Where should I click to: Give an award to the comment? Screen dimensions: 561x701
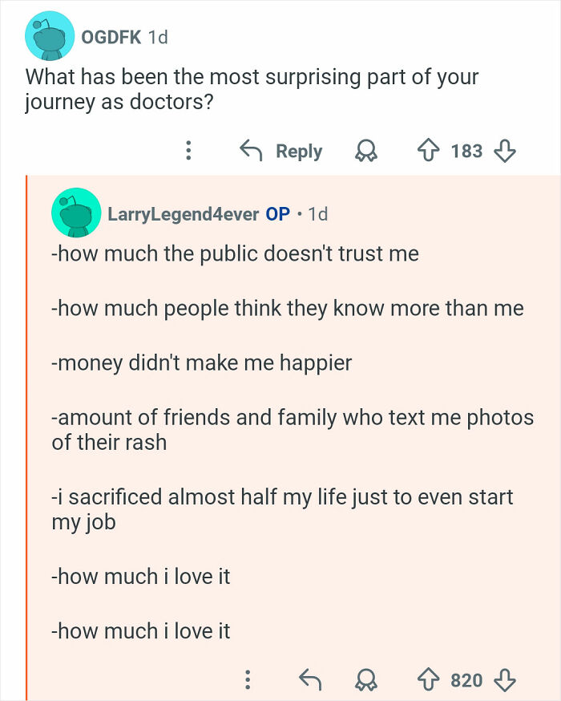[367, 679]
